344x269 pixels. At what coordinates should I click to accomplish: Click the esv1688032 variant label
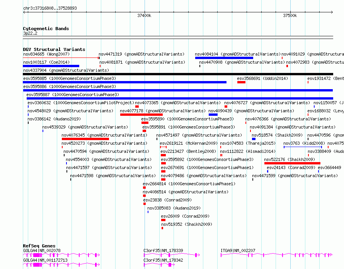click(x=325, y=111)
